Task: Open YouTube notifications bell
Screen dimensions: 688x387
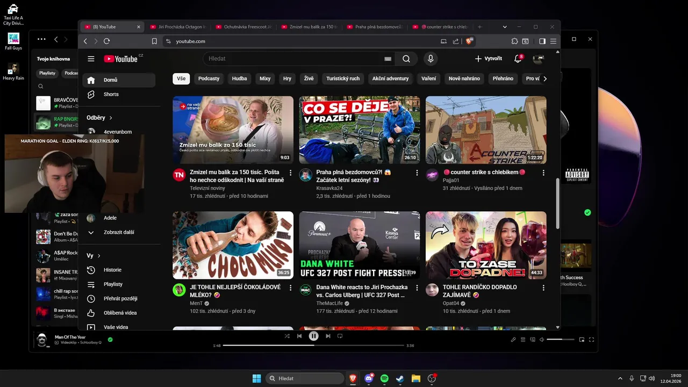Action: click(518, 59)
